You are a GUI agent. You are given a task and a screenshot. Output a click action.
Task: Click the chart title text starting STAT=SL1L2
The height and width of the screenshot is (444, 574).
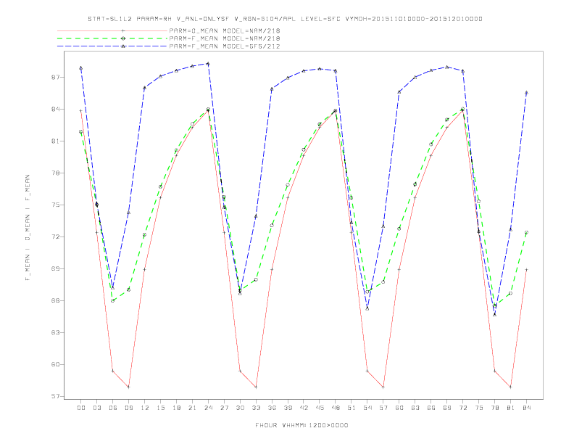(x=285, y=19)
